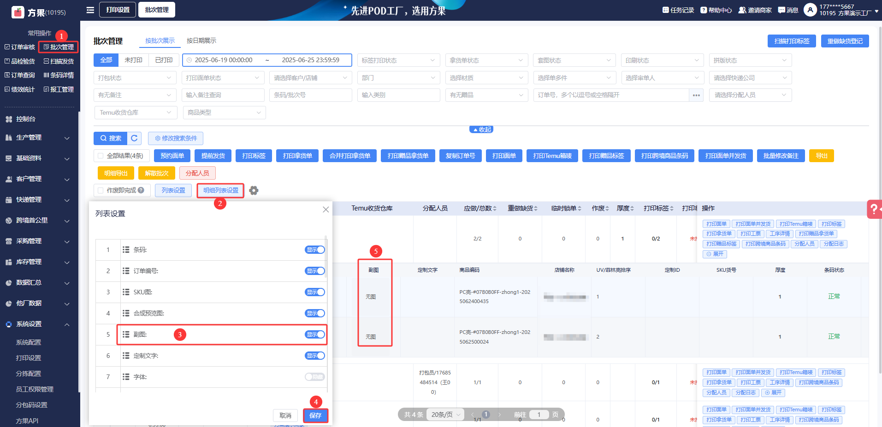The image size is (882, 427).
Task: Click the 重做缺货登记 button
Action: point(845,41)
